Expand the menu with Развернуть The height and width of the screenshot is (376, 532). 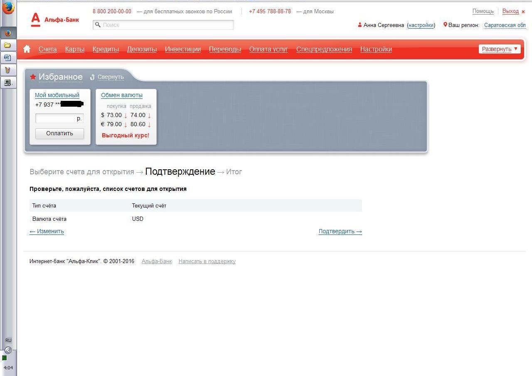coord(500,49)
